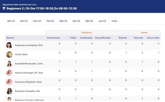This screenshot has height=102, width=165.
Task: Click the Dies fets column header
Action: click(138, 38)
